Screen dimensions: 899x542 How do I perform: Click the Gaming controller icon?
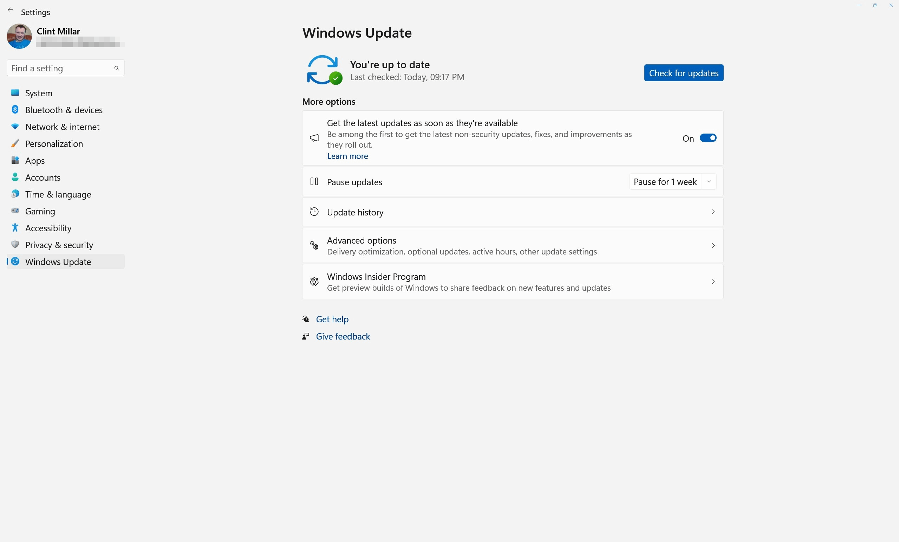coord(15,211)
